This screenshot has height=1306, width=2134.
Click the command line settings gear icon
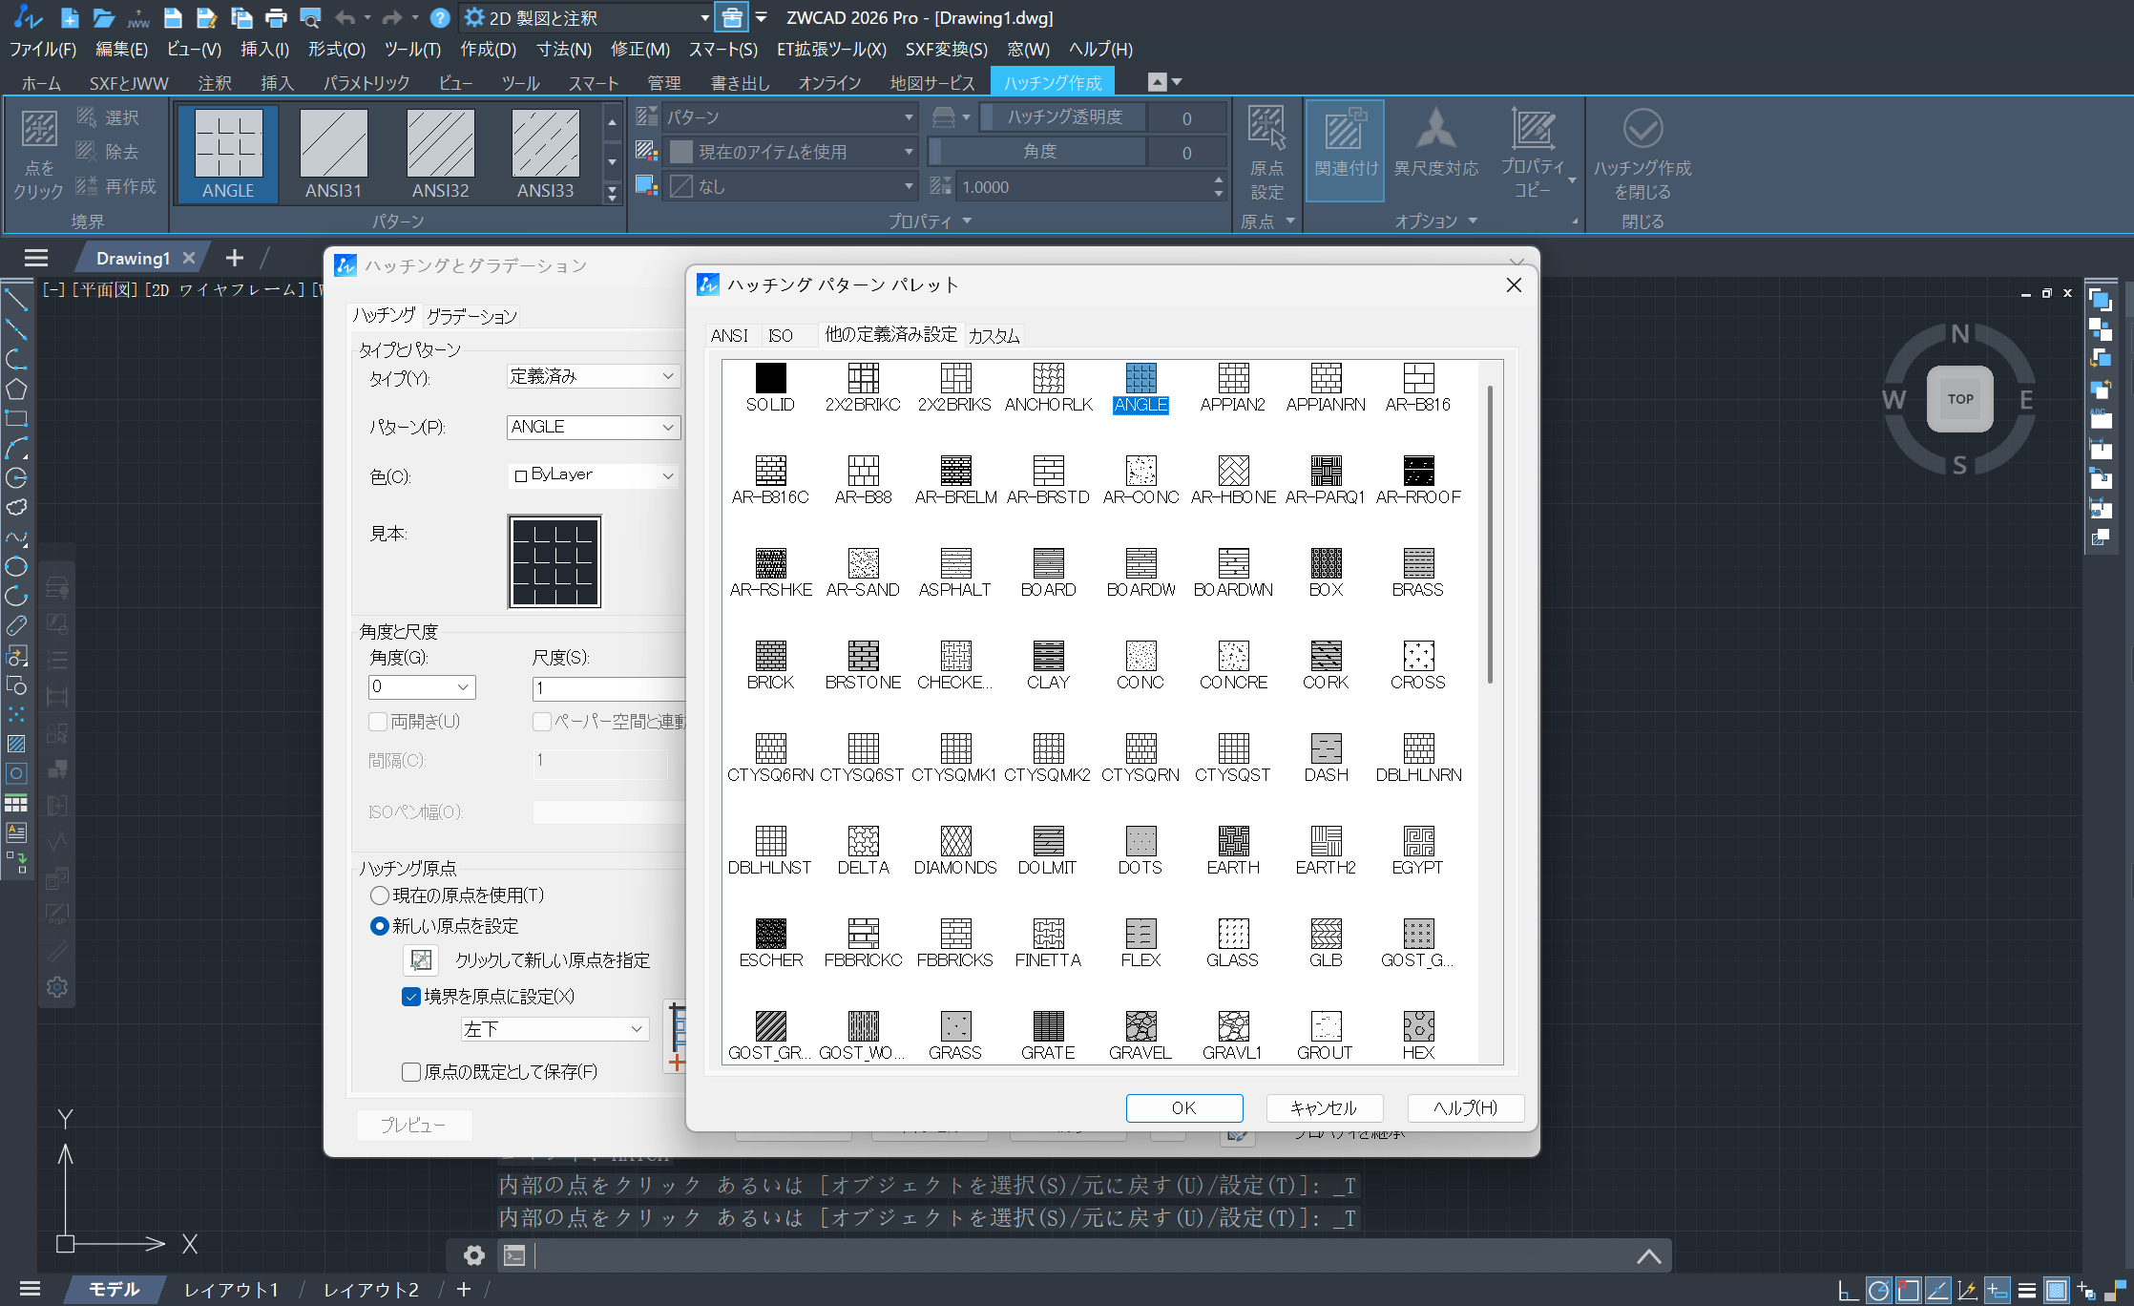tap(474, 1255)
